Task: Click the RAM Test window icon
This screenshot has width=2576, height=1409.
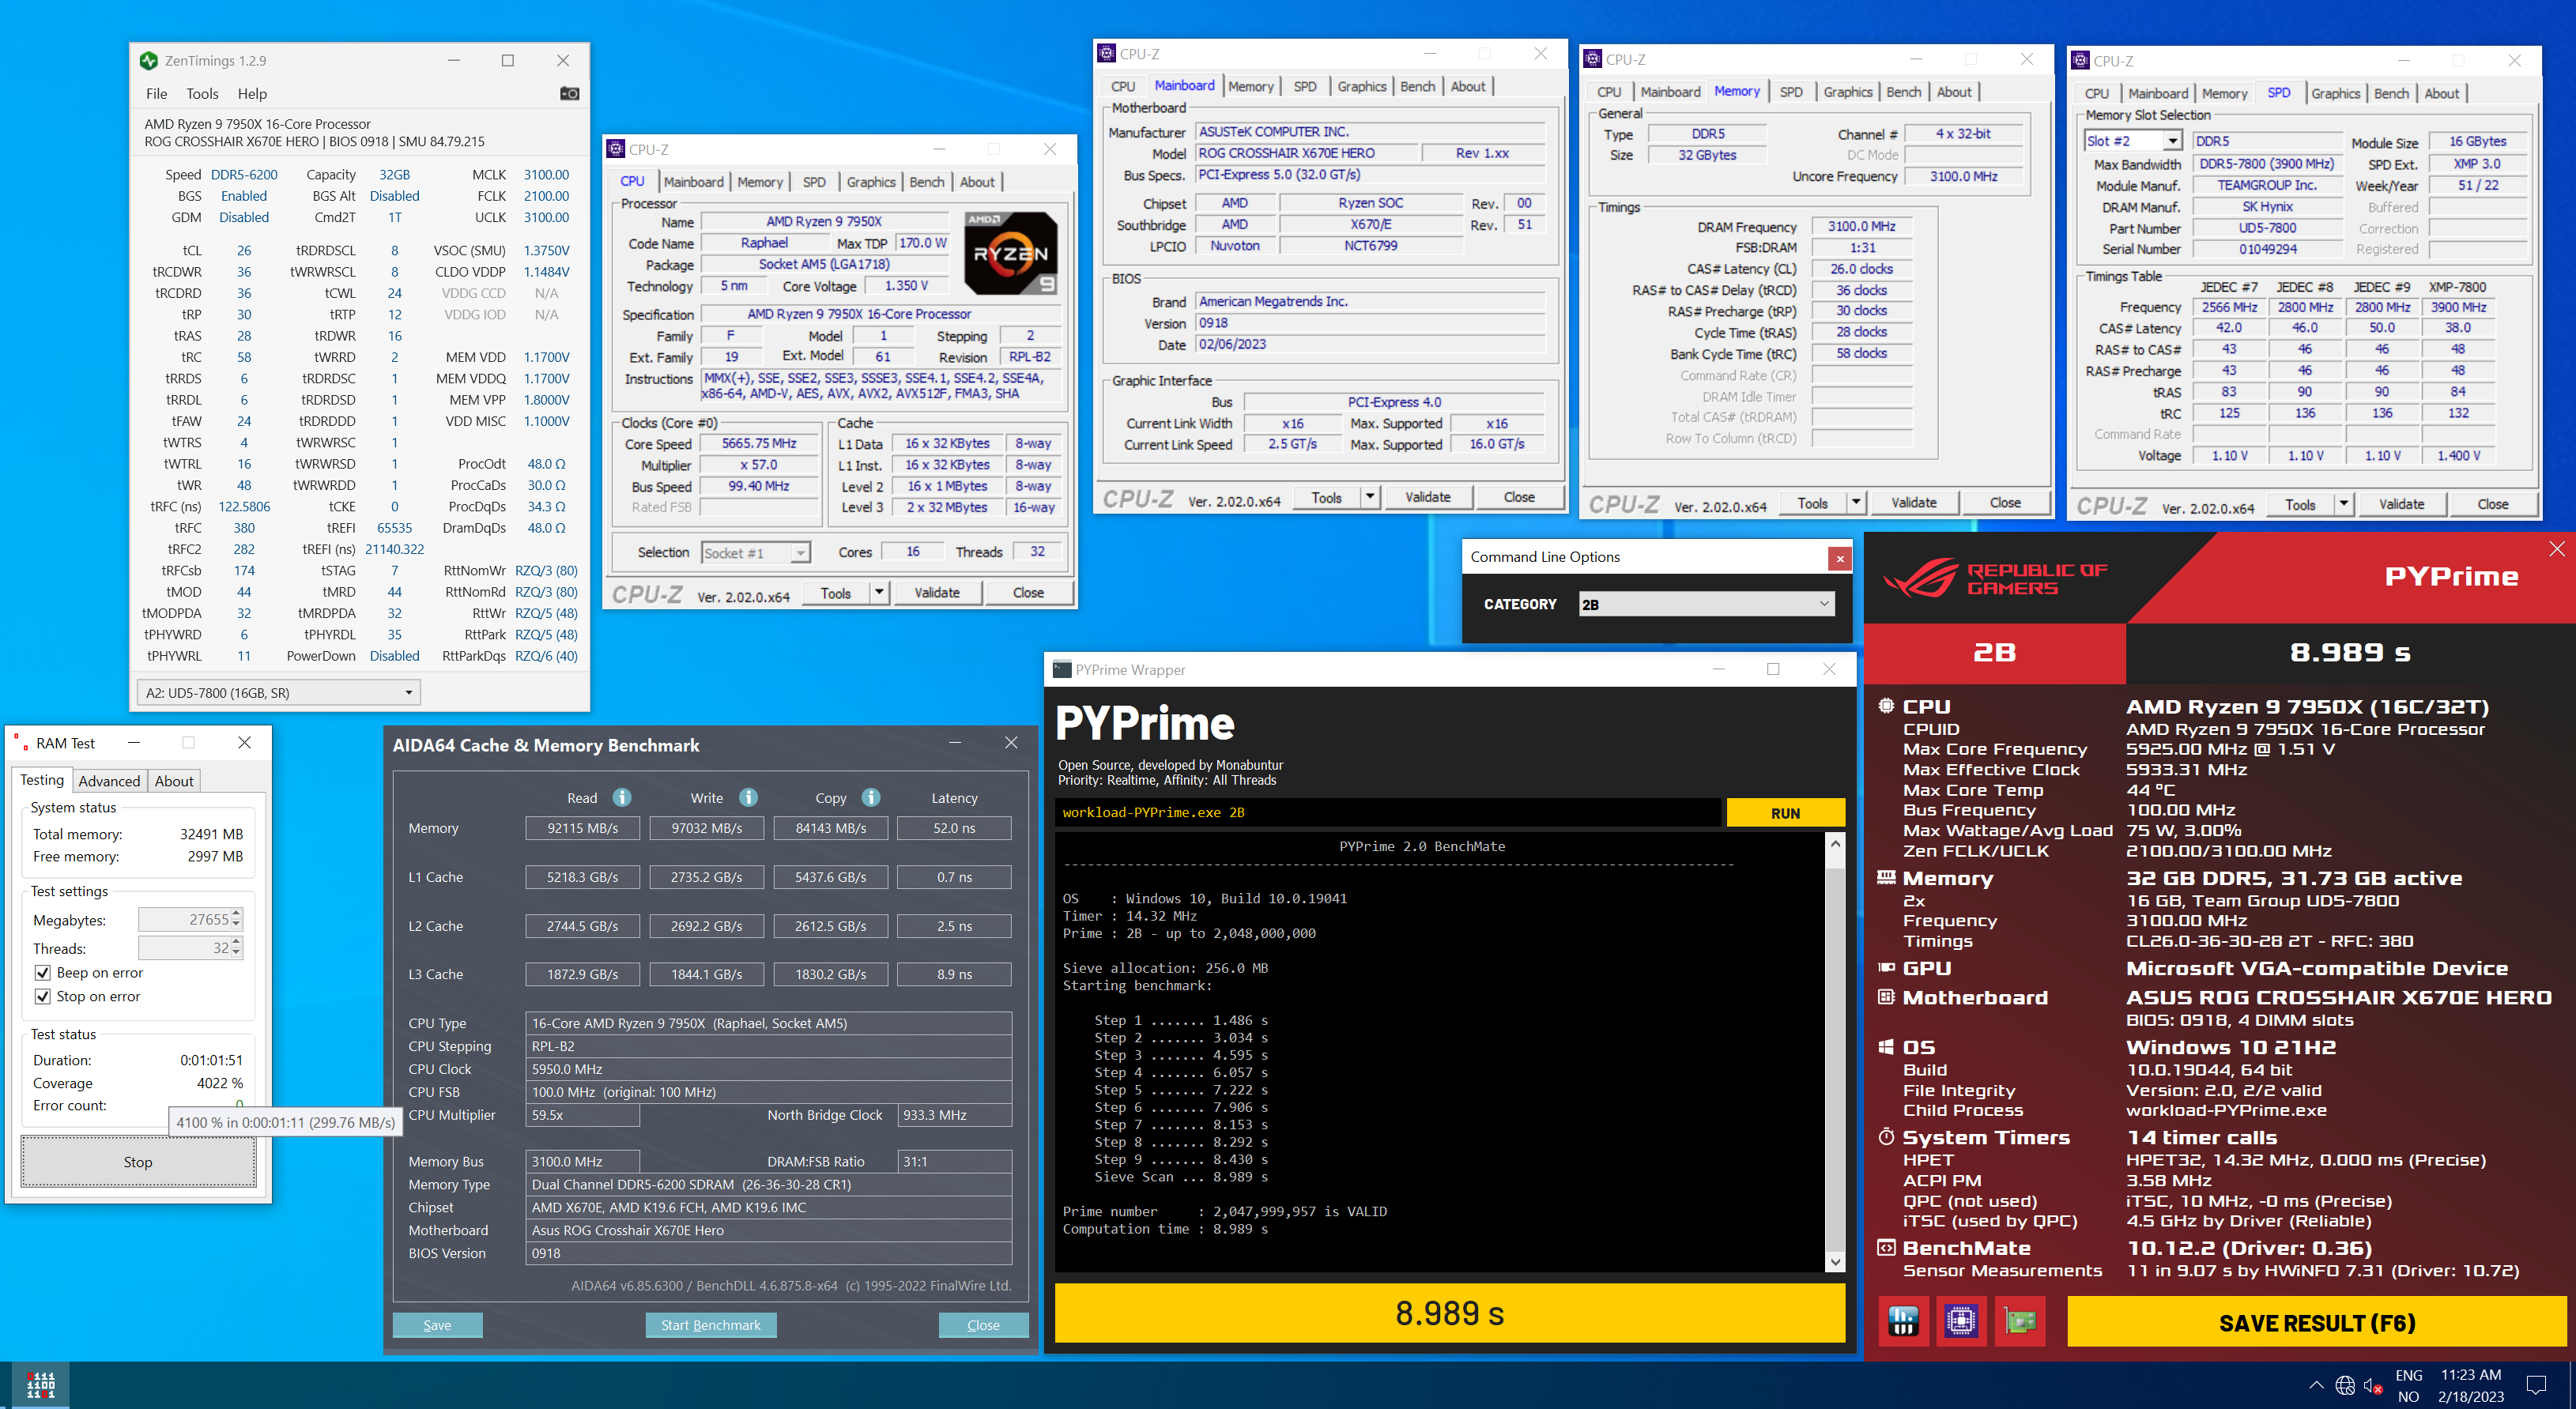Action: click(20, 743)
